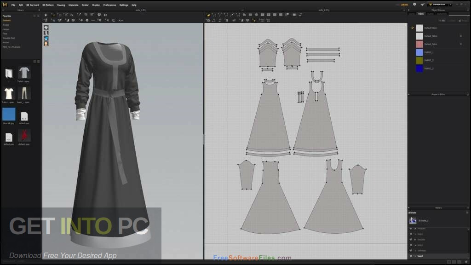Image resolution: width=471 pixels, height=265 pixels.
Task: Select the pants thumbnail in Library
Action: click(x=24, y=94)
